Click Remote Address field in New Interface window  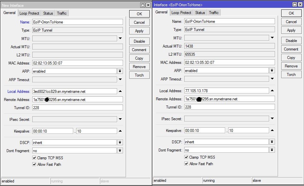[x=77, y=99]
